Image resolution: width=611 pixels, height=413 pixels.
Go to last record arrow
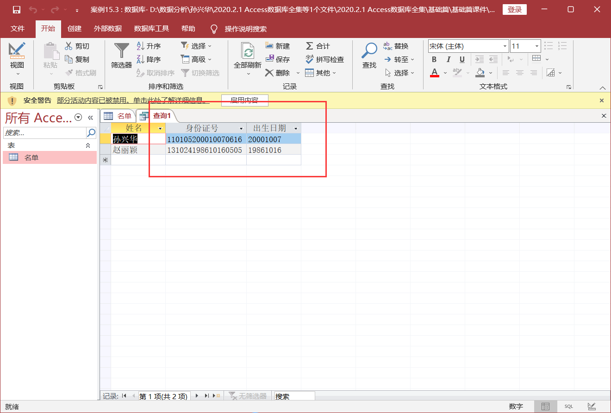(x=207, y=396)
